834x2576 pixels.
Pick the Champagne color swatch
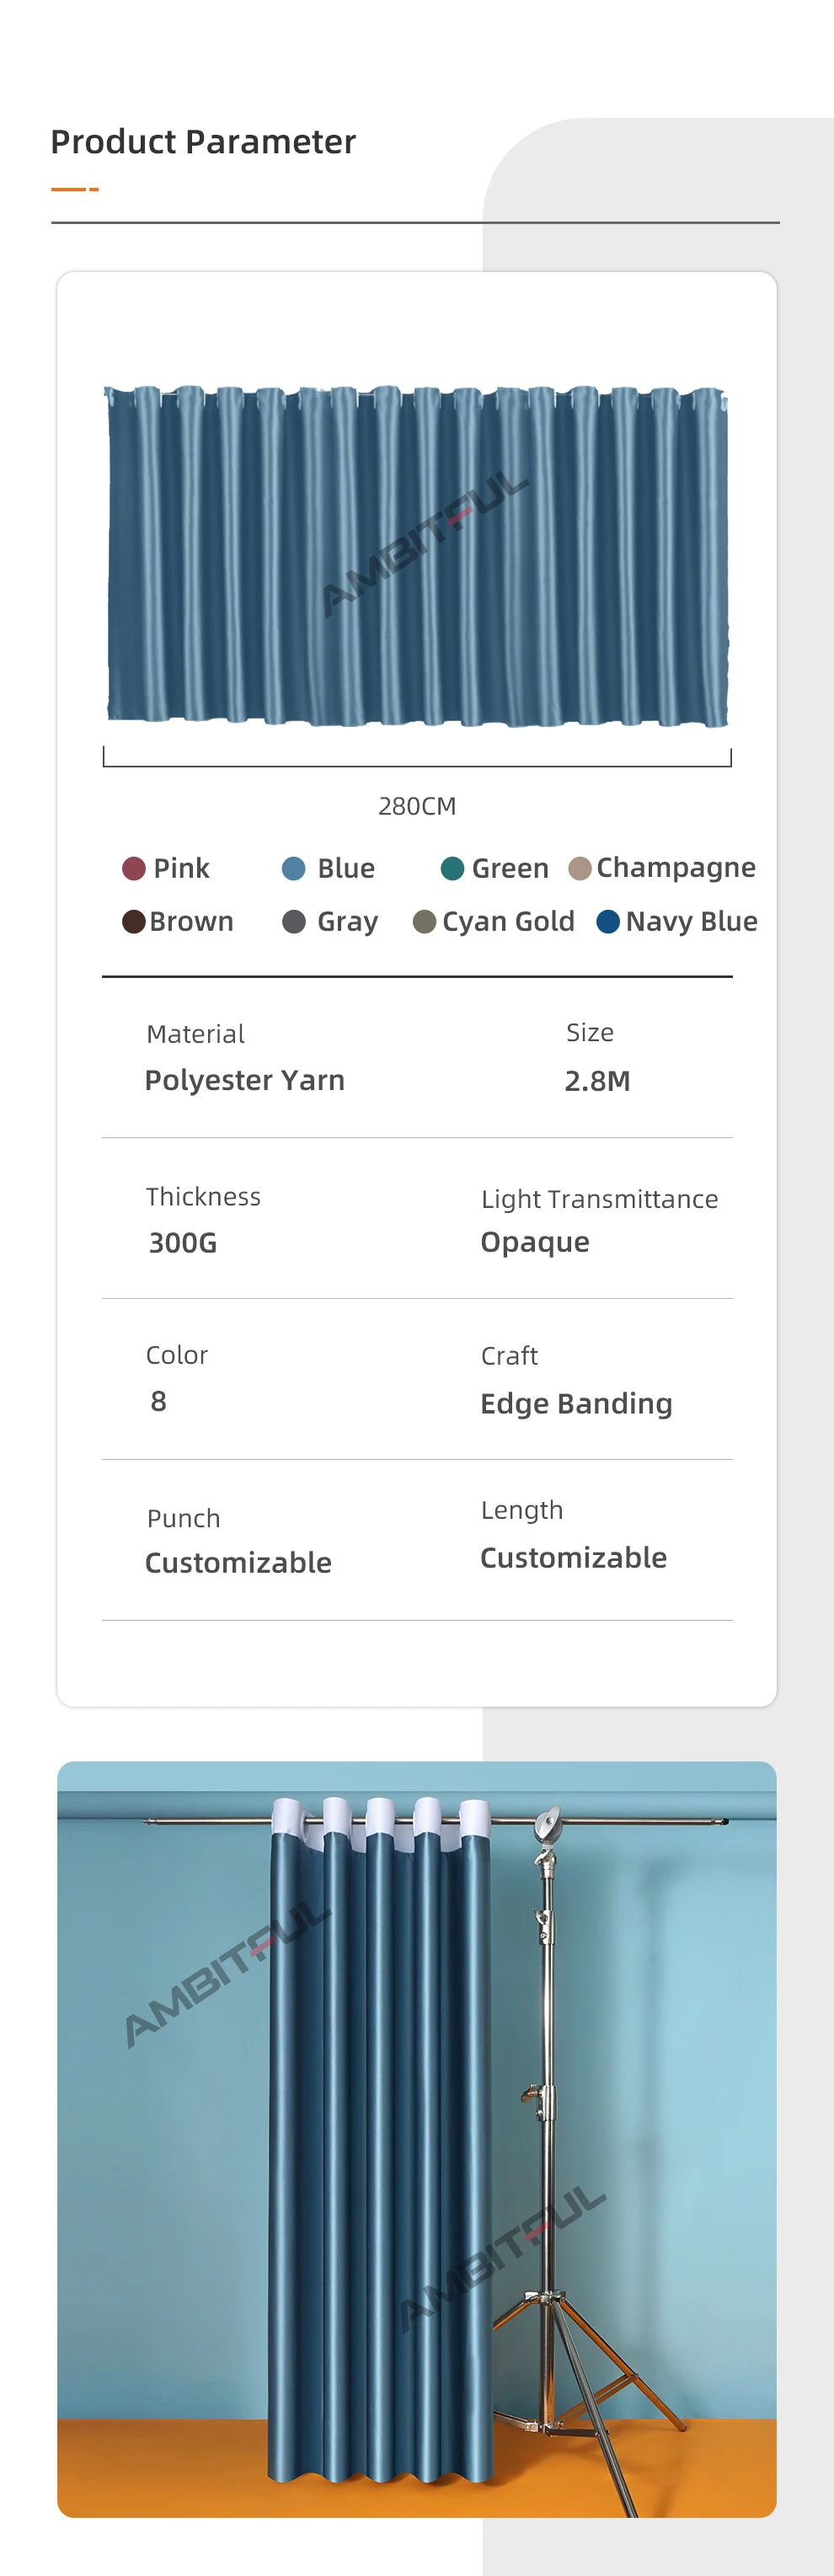click(579, 868)
